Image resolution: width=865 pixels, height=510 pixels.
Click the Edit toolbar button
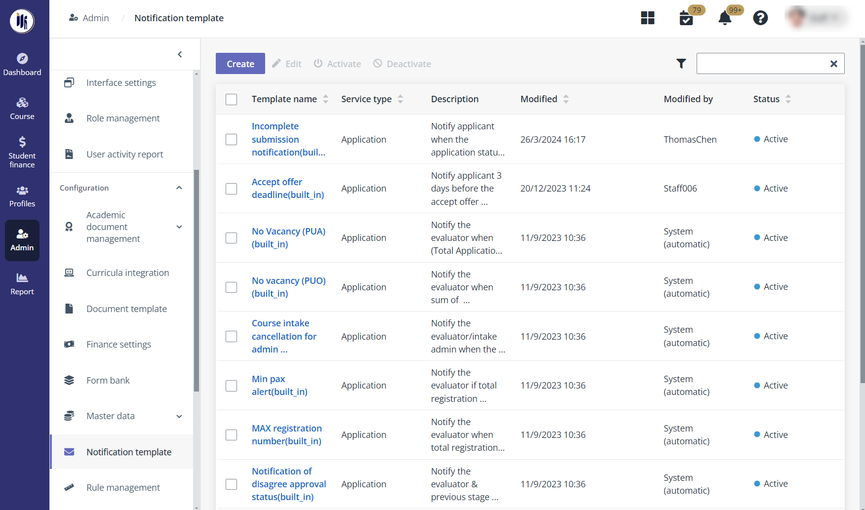(x=287, y=64)
